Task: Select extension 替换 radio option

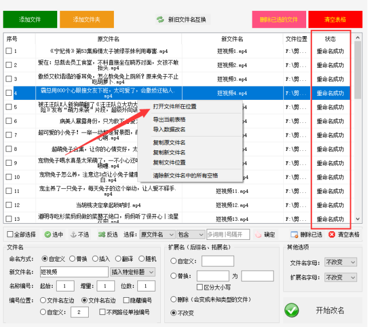Action: click(173, 276)
